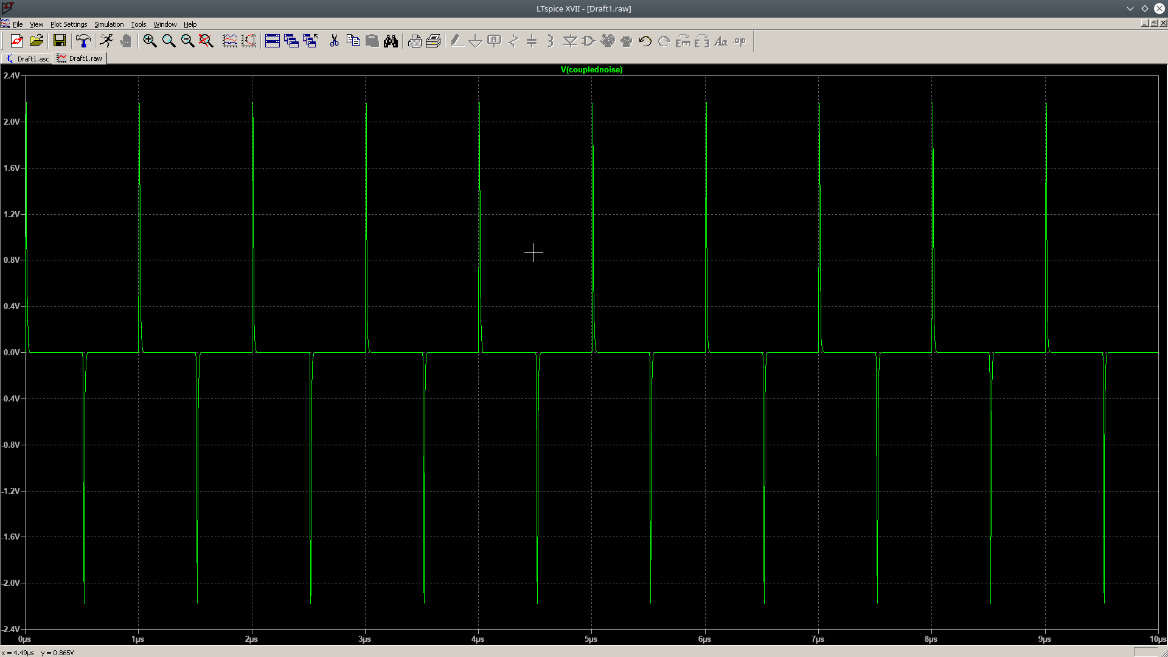Click the 5µs horizontal axis label
The image size is (1168, 657).
click(591, 639)
